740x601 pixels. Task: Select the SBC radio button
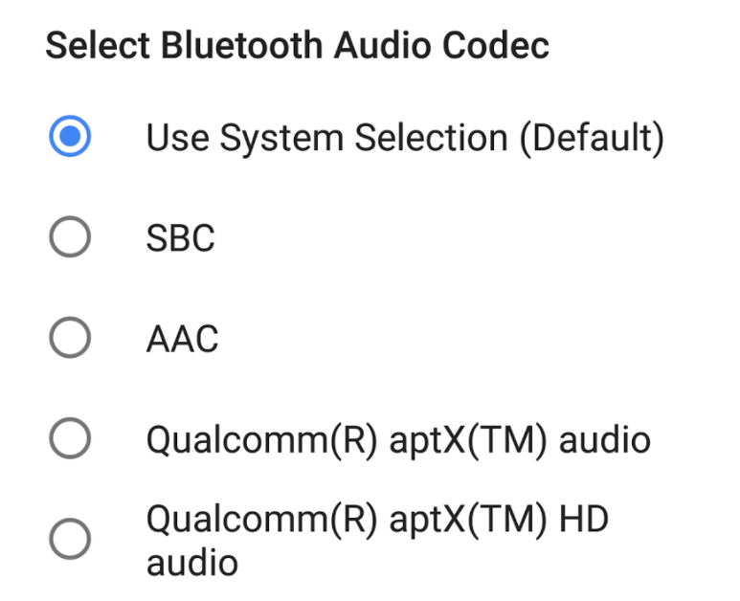[x=70, y=237]
